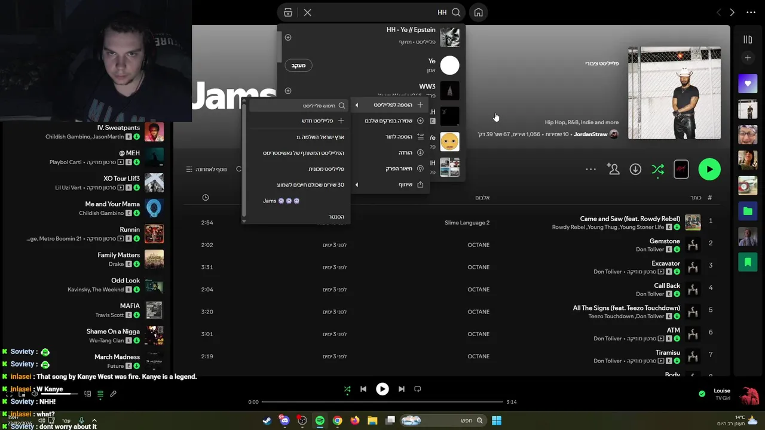Screen dimensions: 765x430
Task: Skip to next track in player
Action: [x=402, y=389]
